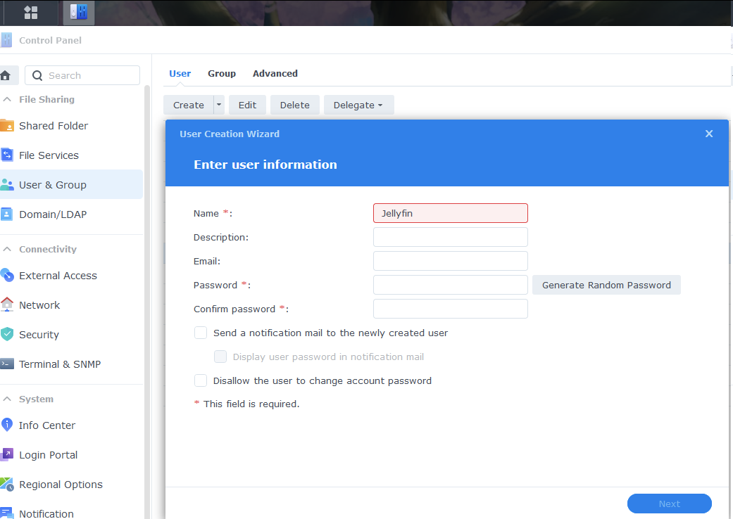Open the Create button dropdown arrow

click(x=219, y=105)
